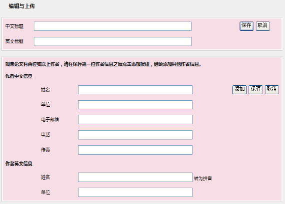The height and width of the screenshot is (204, 285).
Task: Click the 中文标题 input field
Action: 112,26
